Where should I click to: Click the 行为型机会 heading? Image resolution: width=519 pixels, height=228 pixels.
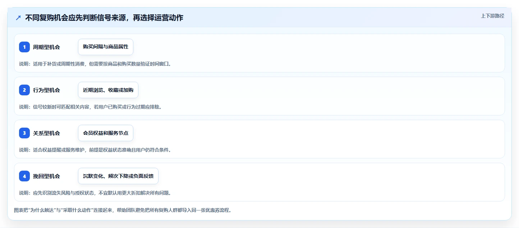coord(46,90)
